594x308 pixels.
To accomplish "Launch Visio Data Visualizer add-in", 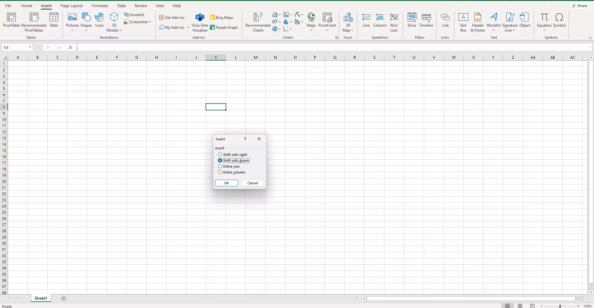I will click(200, 22).
